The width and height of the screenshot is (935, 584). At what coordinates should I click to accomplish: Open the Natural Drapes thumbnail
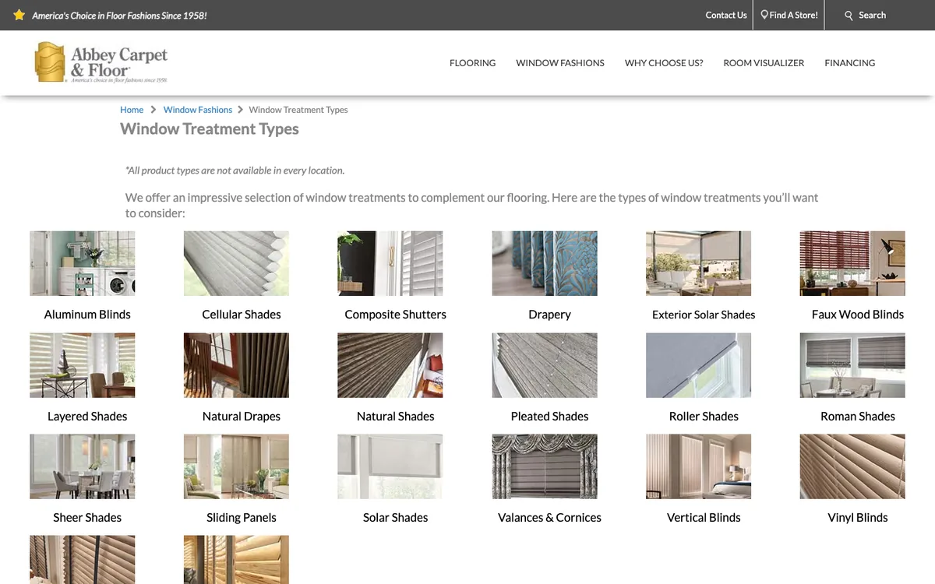(x=236, y=365)
